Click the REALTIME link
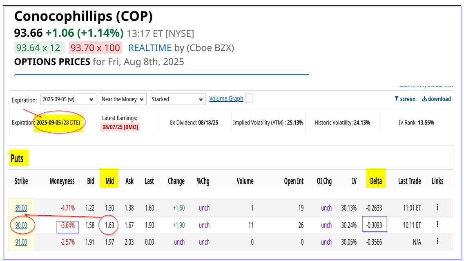 (150, 48)
